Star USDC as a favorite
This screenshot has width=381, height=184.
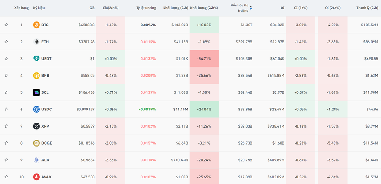(x=7, y=109)
